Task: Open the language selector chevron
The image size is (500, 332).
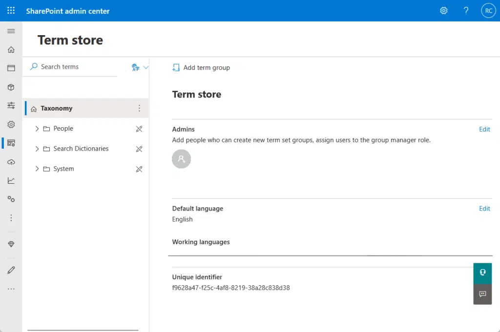Action: pyautogui.click(x=146, y=67)
